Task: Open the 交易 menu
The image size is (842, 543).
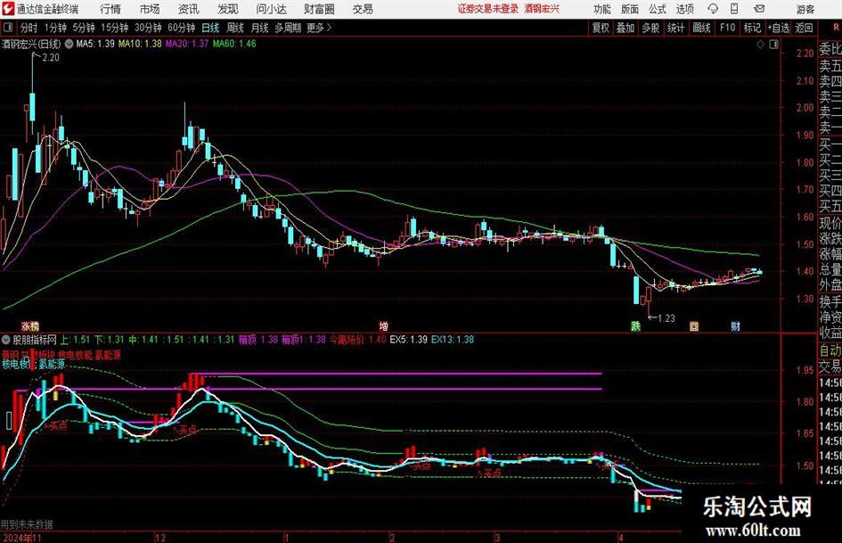Action: pos(363,9)
